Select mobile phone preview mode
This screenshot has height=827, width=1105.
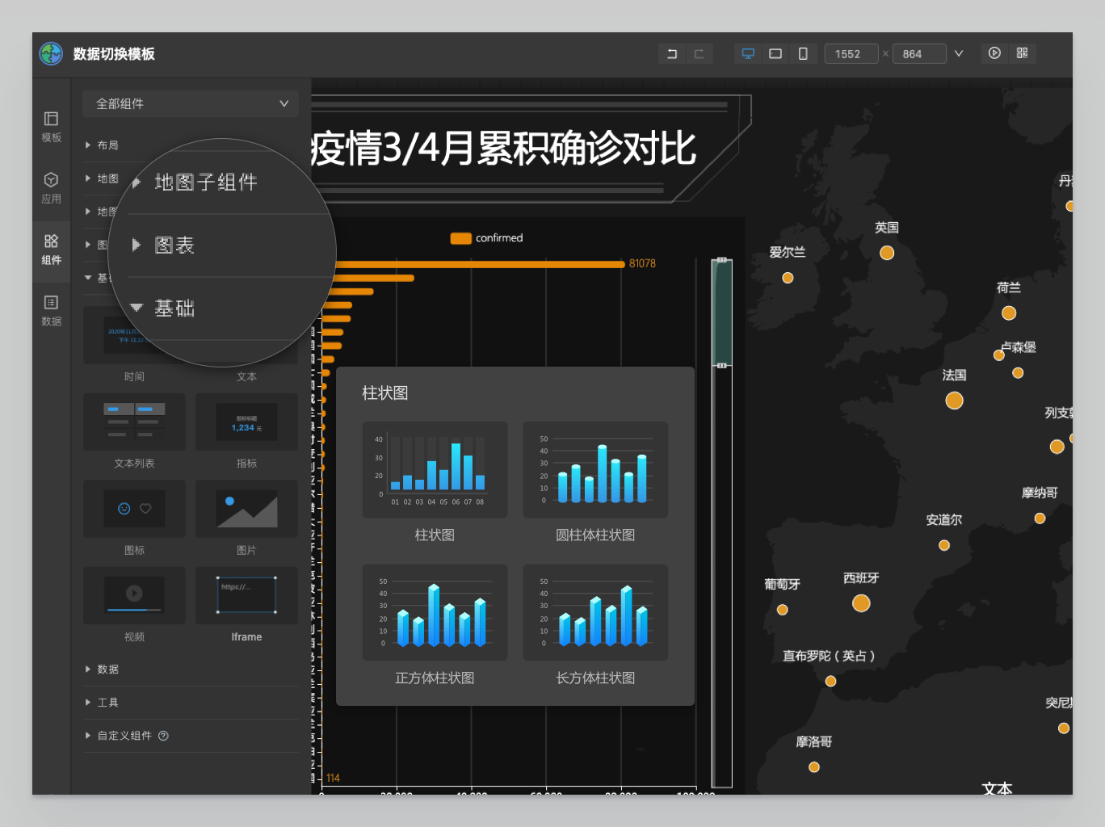pyautogui.click(x=803, y=53)
